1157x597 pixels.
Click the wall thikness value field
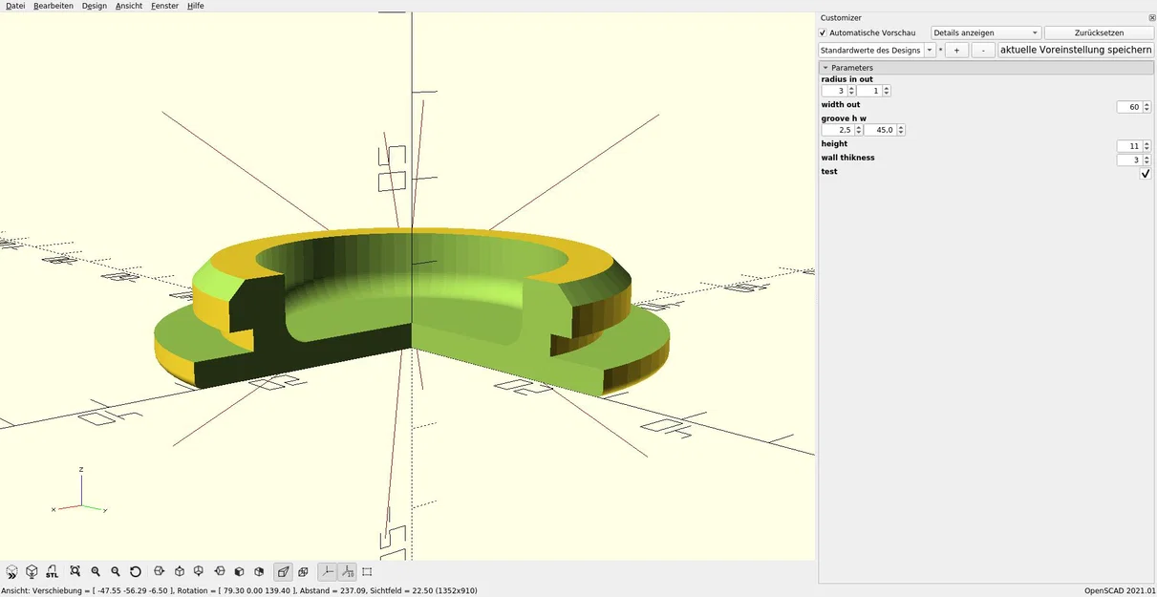(x=1129, y=160)
